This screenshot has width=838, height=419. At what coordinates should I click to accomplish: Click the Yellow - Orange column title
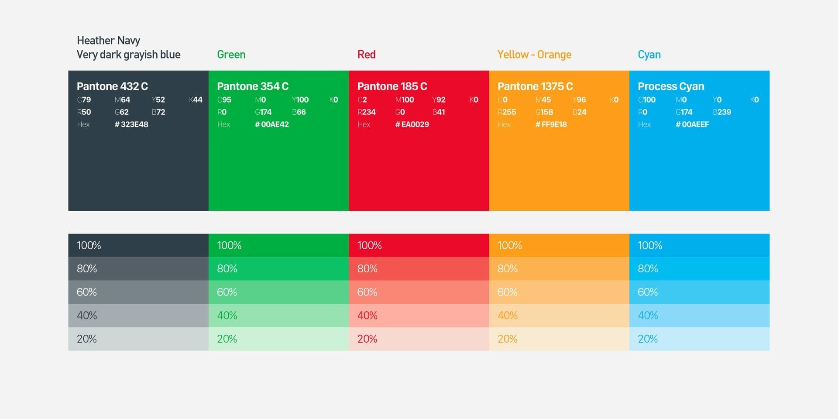(x=534, y=55)
